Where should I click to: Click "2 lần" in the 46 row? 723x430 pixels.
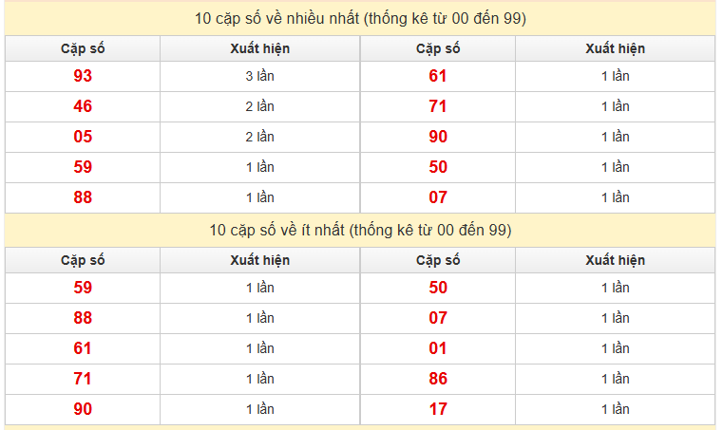pos(259,106)
